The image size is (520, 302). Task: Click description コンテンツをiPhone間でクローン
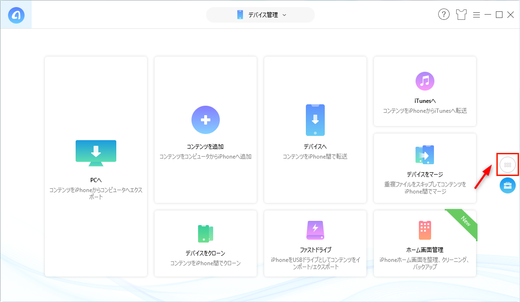[x=206, y=263]
